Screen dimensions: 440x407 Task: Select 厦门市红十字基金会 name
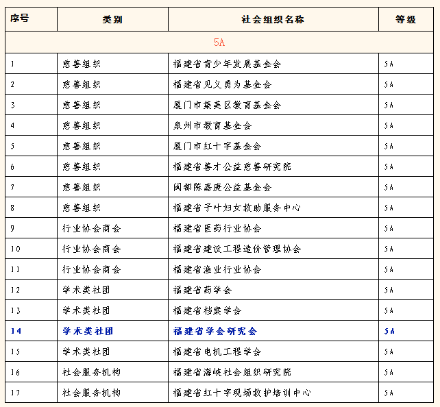pyautogui.click(x=217, y=146)
